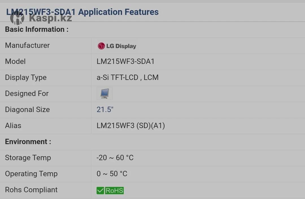Click the 'Alias' row label

click(13, 126)
